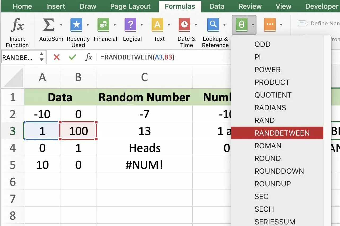Select the cell with value -7
The height and width of the screenshot is (226, 340).
coord(144,114)
